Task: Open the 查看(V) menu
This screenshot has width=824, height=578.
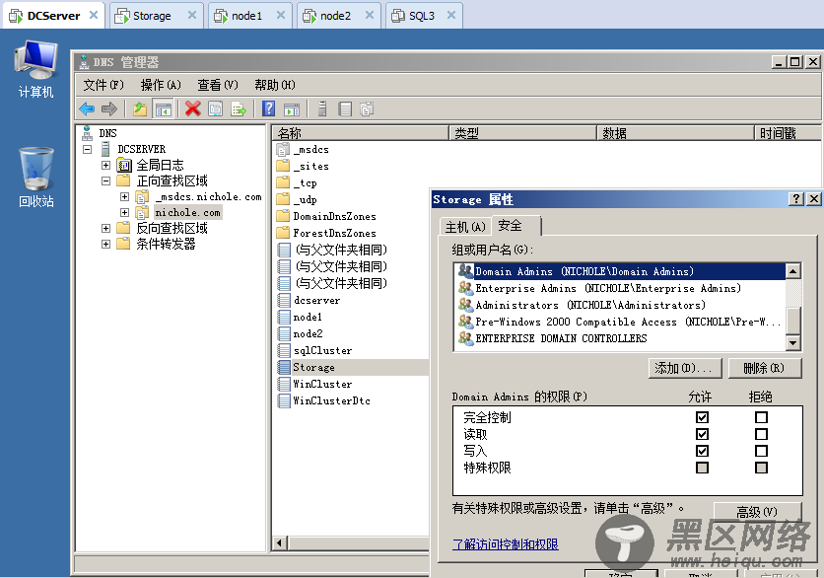Action: (218, 85)
